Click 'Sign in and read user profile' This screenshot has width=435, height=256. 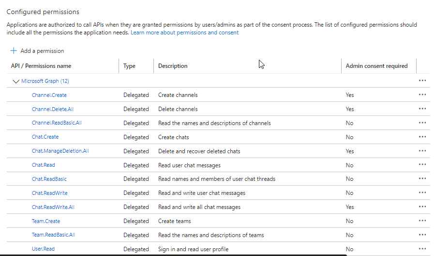point(194,249)
